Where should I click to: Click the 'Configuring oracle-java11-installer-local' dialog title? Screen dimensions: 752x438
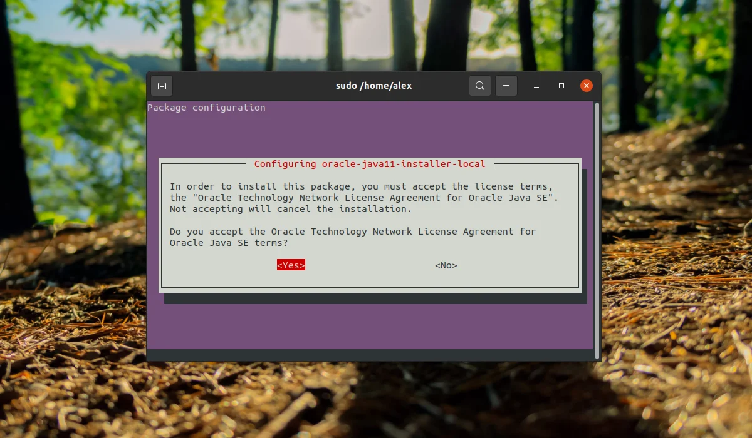(x=370, y=164)
